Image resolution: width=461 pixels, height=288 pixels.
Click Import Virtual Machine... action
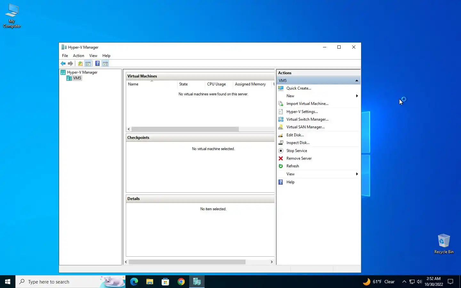[307, 104]
